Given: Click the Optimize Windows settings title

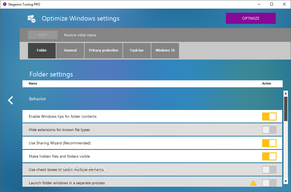Looking at the screenshot, I should coord(81,19).
